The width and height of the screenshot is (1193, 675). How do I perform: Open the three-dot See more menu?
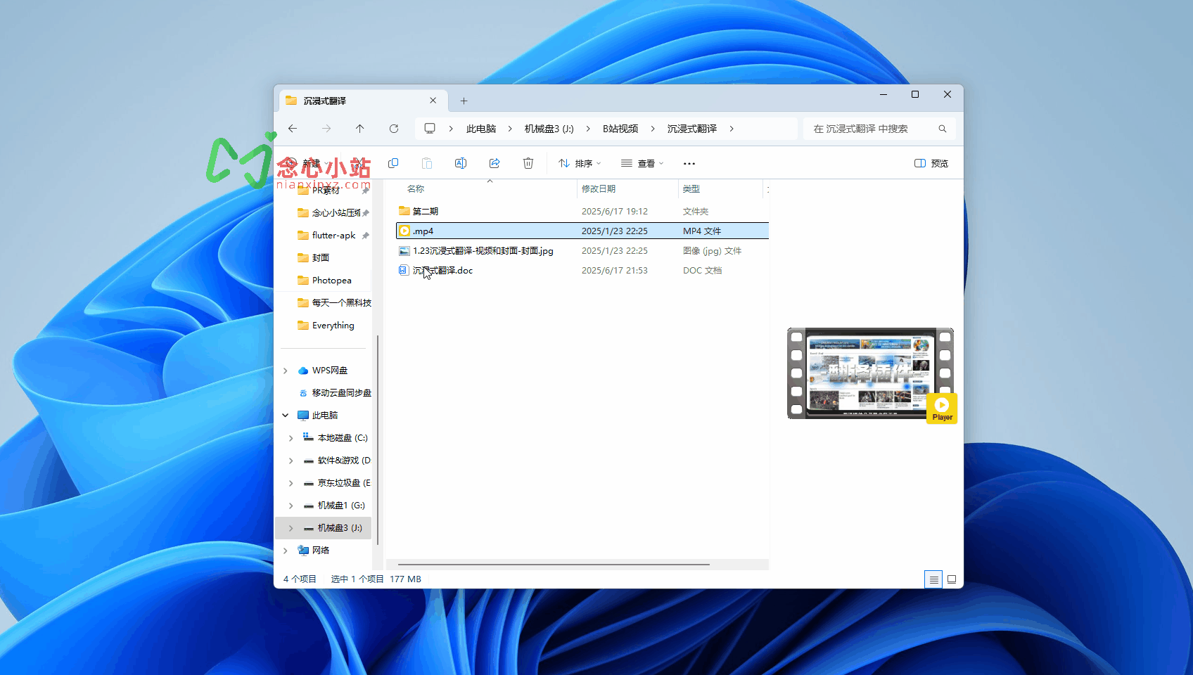(x=689, y=163)
